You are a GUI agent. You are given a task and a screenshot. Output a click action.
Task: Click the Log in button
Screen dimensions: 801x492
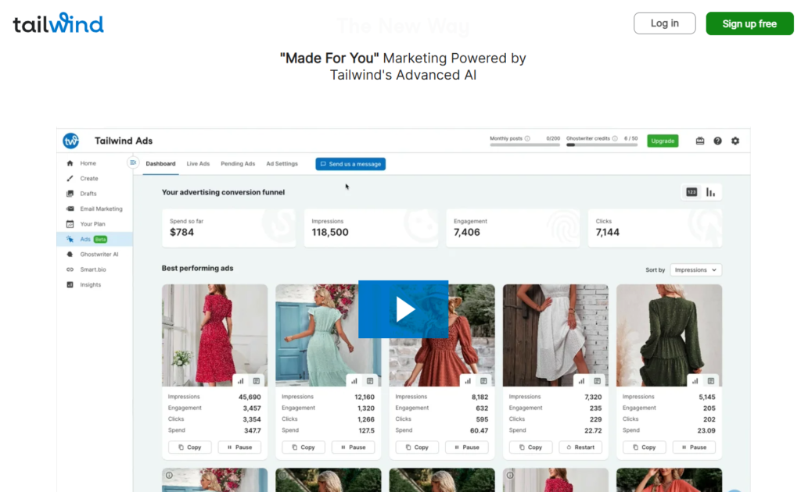[664, 23]
